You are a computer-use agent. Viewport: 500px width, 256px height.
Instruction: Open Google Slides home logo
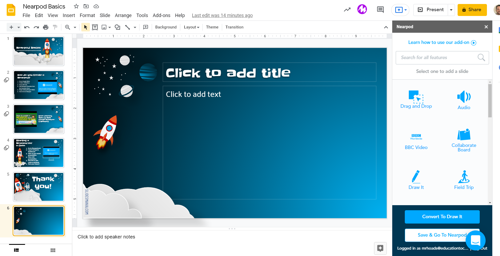click(x=11, y=10)
